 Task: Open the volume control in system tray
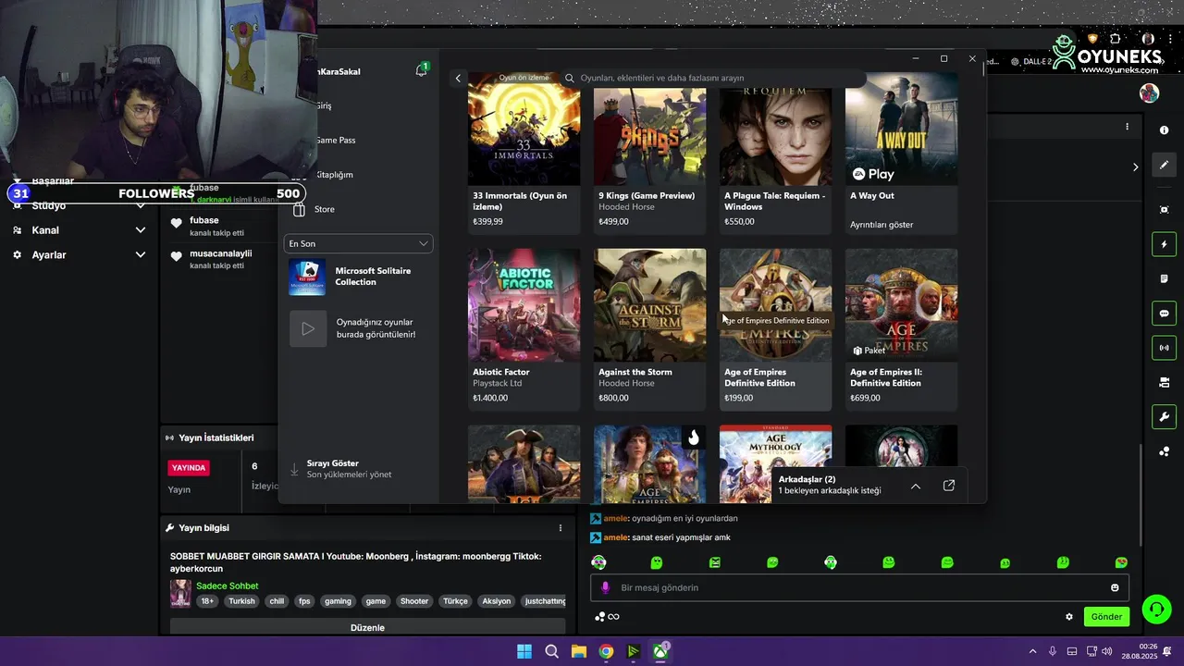[1106, 651]
